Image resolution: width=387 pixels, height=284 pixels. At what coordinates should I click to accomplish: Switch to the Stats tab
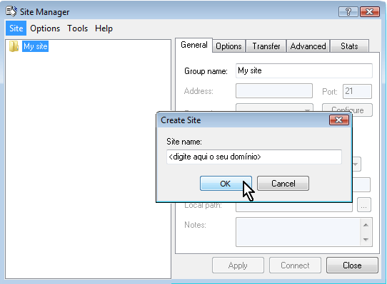tap(349, 46)
